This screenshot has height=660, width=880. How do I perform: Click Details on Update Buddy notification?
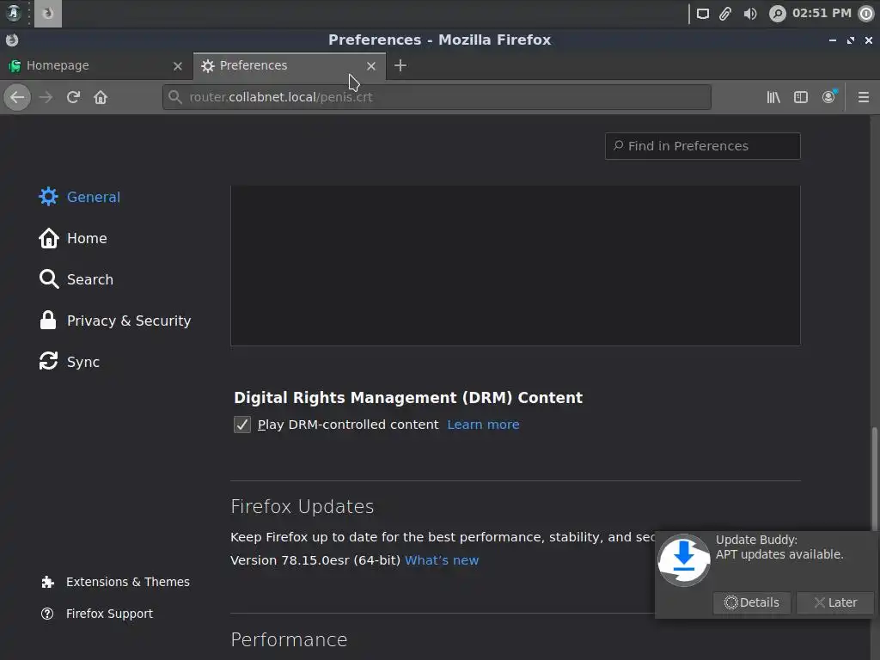752,602
